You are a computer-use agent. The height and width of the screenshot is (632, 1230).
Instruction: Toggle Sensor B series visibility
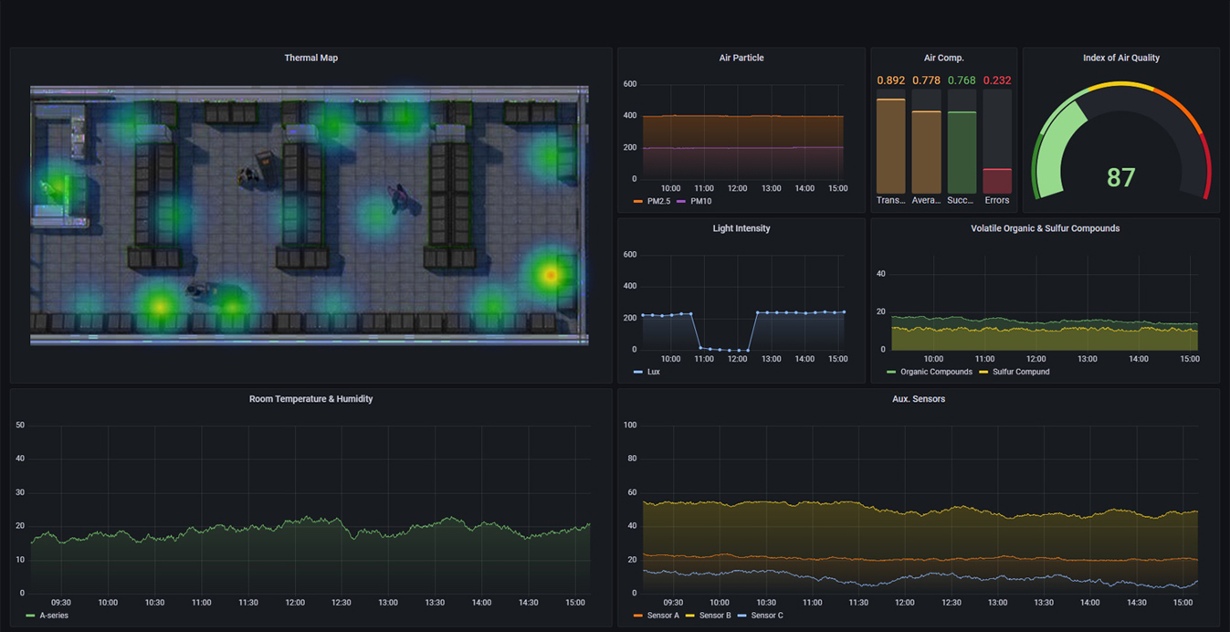714,616
